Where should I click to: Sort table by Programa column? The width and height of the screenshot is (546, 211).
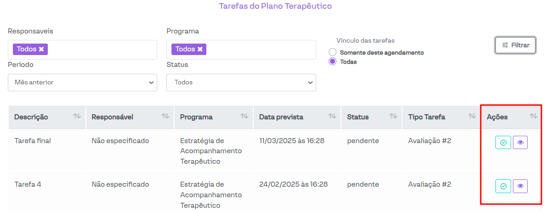pyautogui.click(x=245, y=117)
